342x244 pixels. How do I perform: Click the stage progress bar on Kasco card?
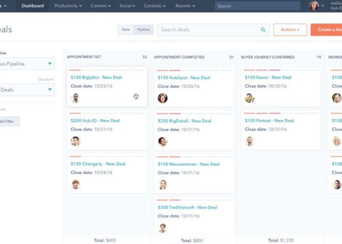pos(281,70)
